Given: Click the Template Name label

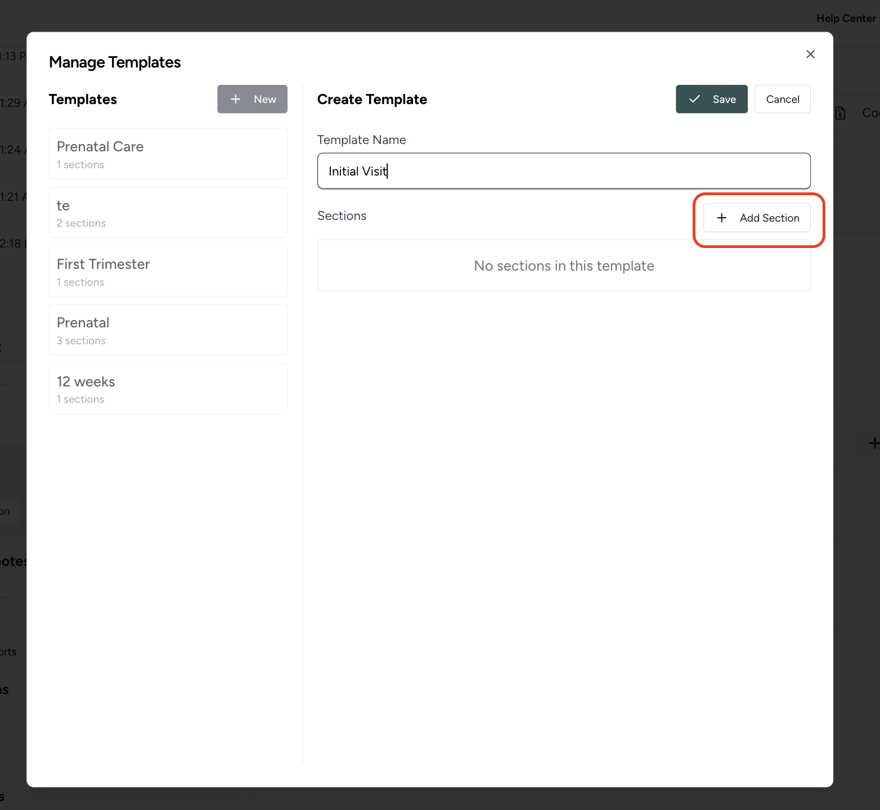Looking at the screenshot, I should [x=361, y=140].
